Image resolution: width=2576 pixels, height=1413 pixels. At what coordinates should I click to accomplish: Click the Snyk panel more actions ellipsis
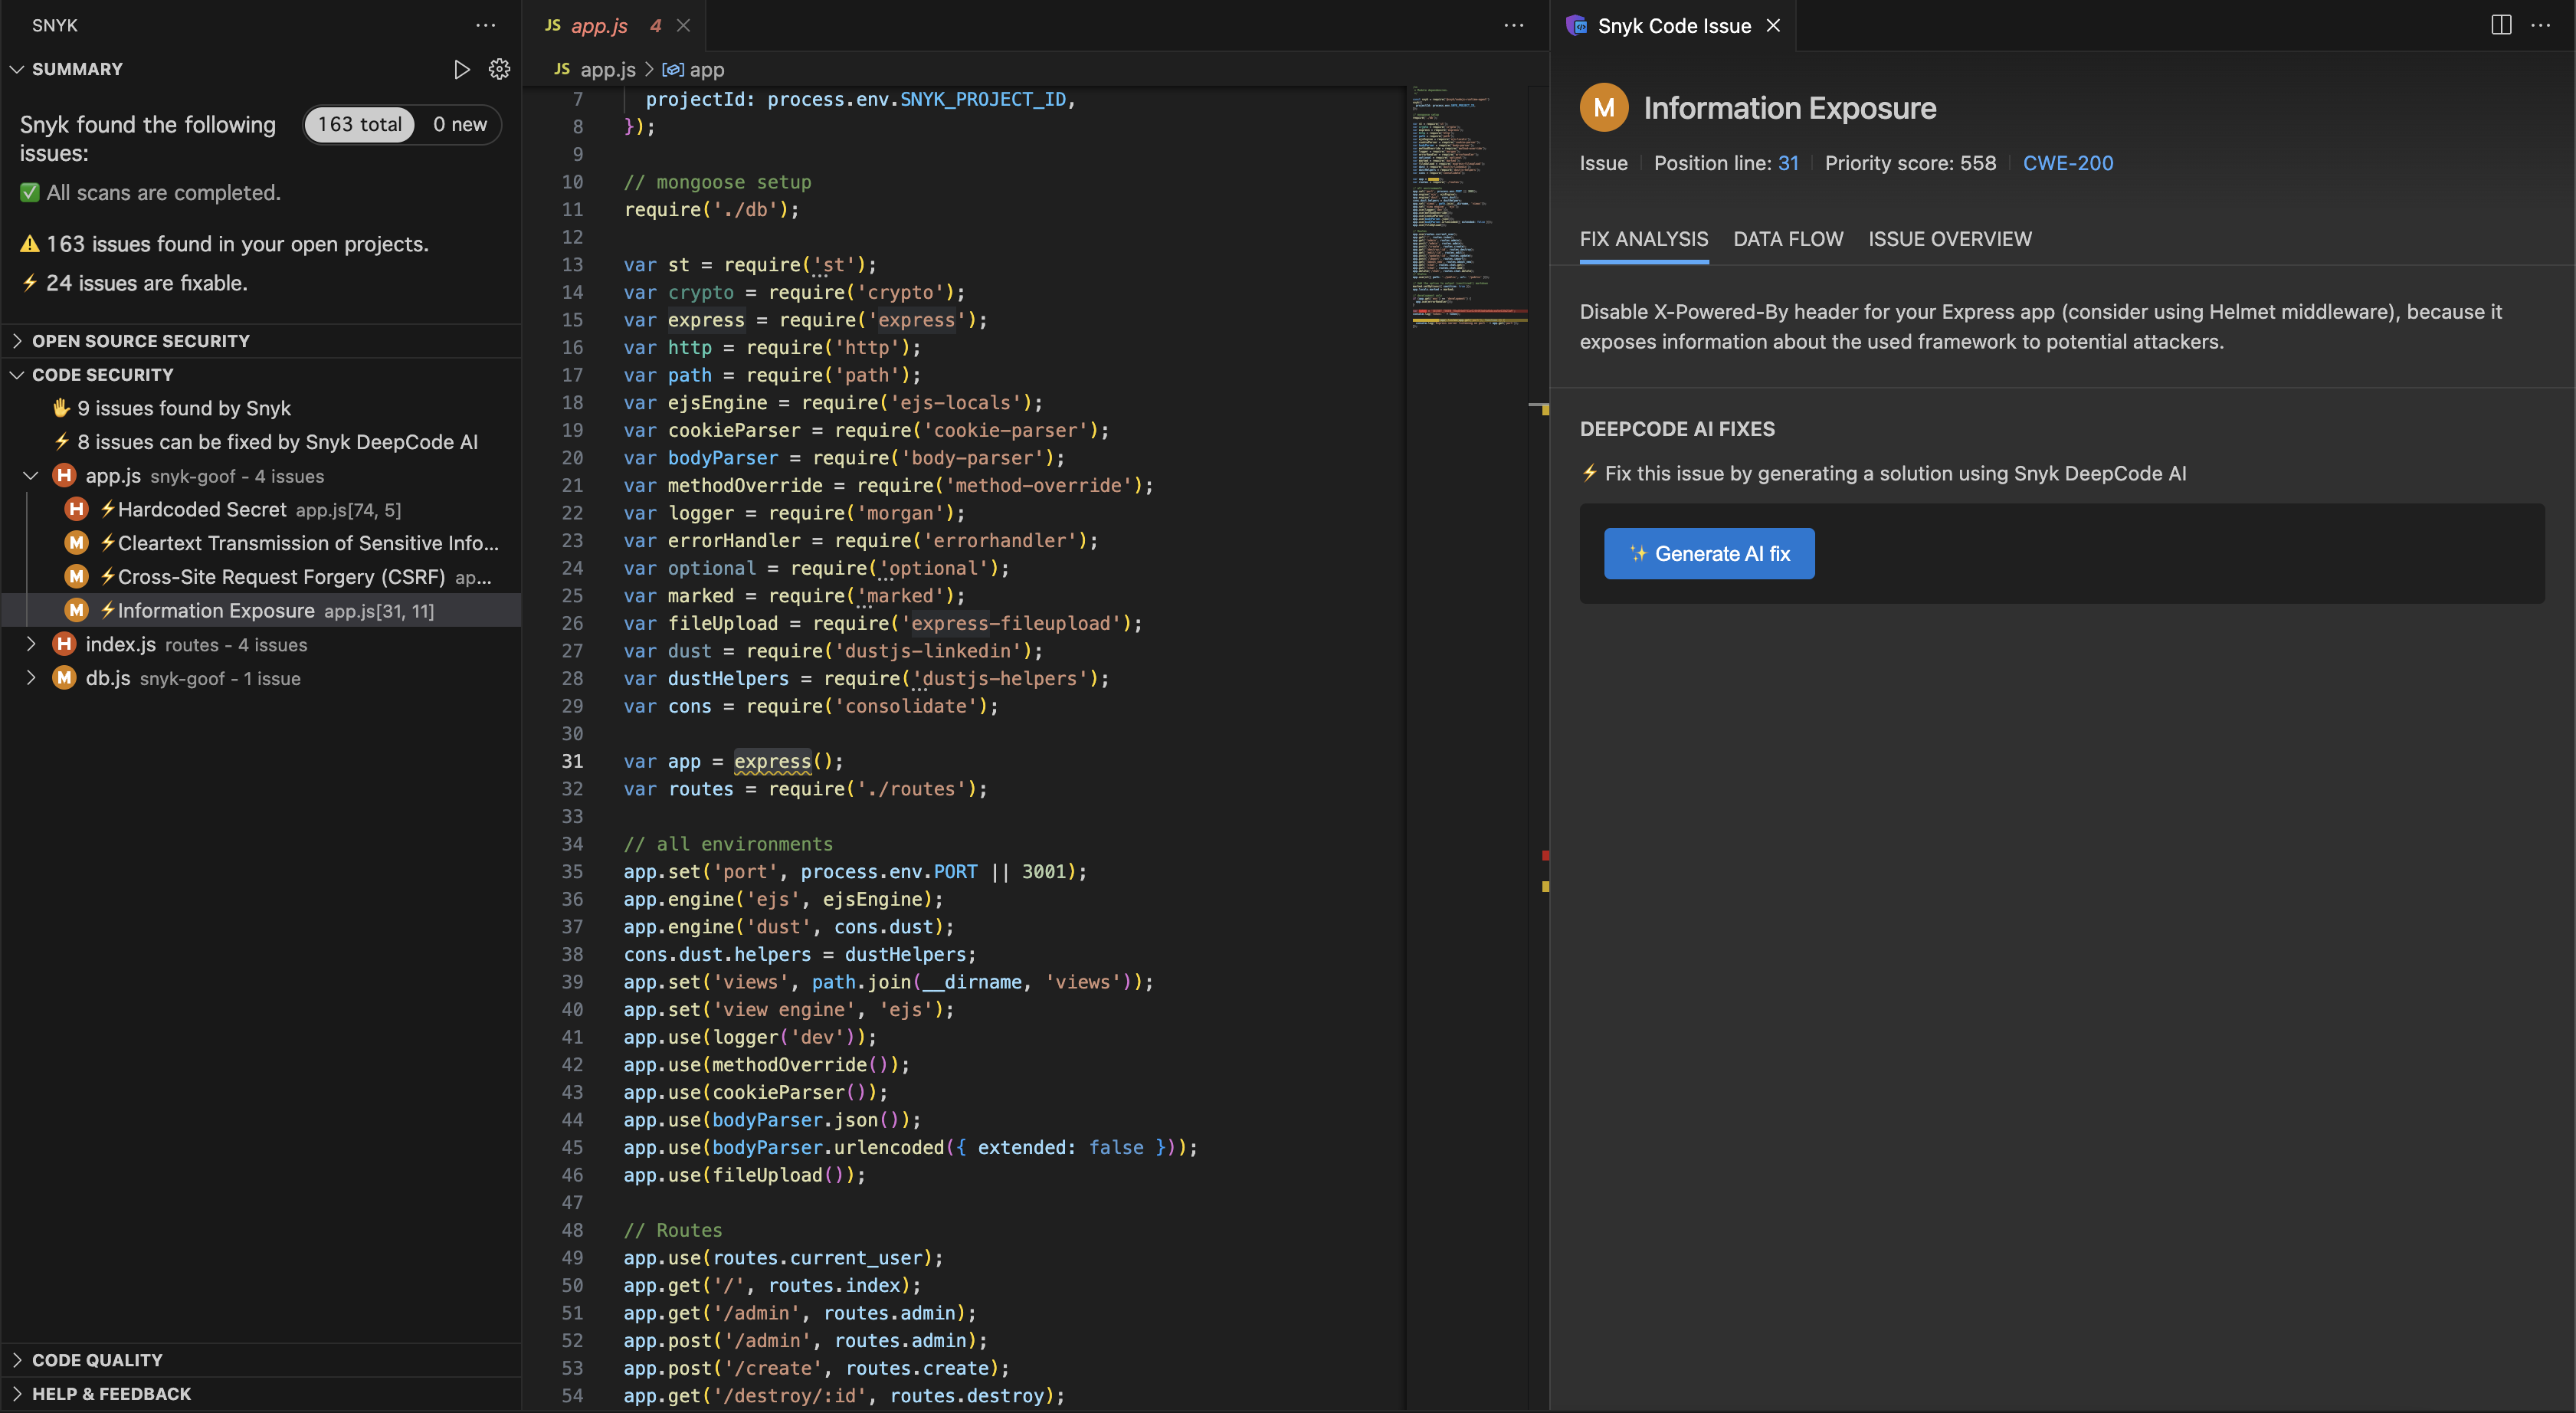click(486, 25)
